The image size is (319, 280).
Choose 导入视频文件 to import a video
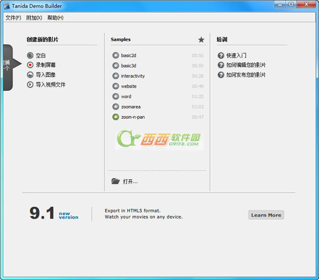pos(51,84)
